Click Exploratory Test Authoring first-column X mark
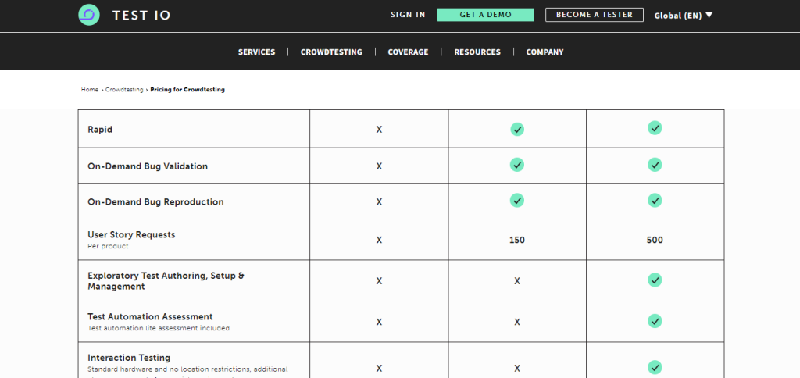Image resolution: width=800 pixels, height=378 pixels. point(379,281)
